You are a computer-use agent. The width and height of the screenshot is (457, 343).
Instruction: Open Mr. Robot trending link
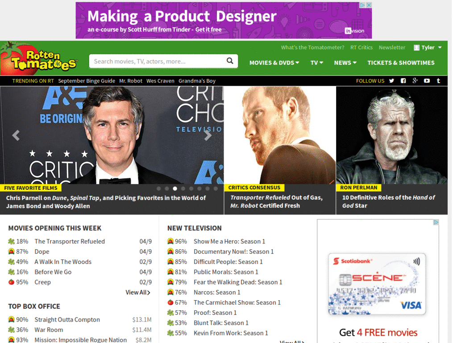coord(131,81)
